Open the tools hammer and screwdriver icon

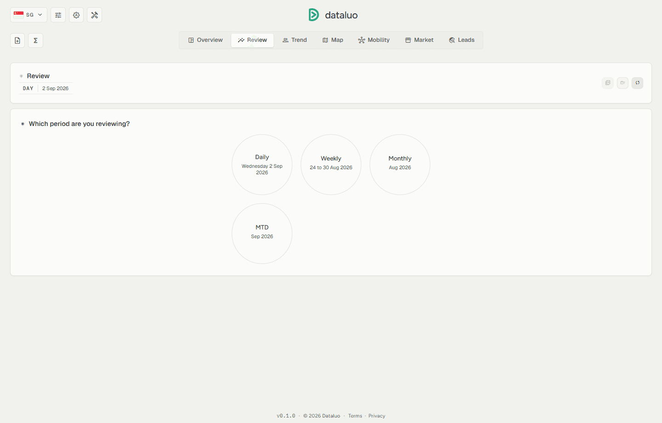coord(94,15)
